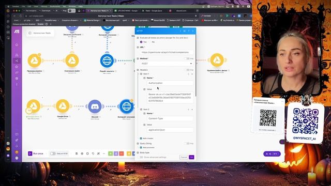Select the 'Скачивание файла' Google Drive module
The image size is (331, 186).
(x=72, y=60)
